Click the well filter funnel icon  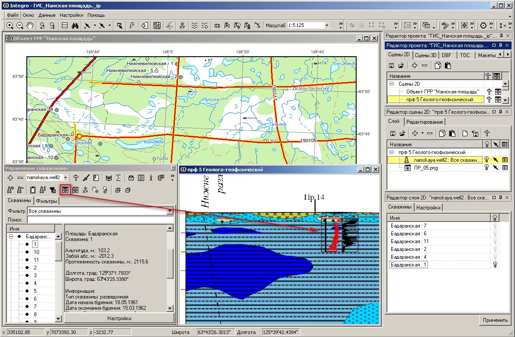point(52,189)
